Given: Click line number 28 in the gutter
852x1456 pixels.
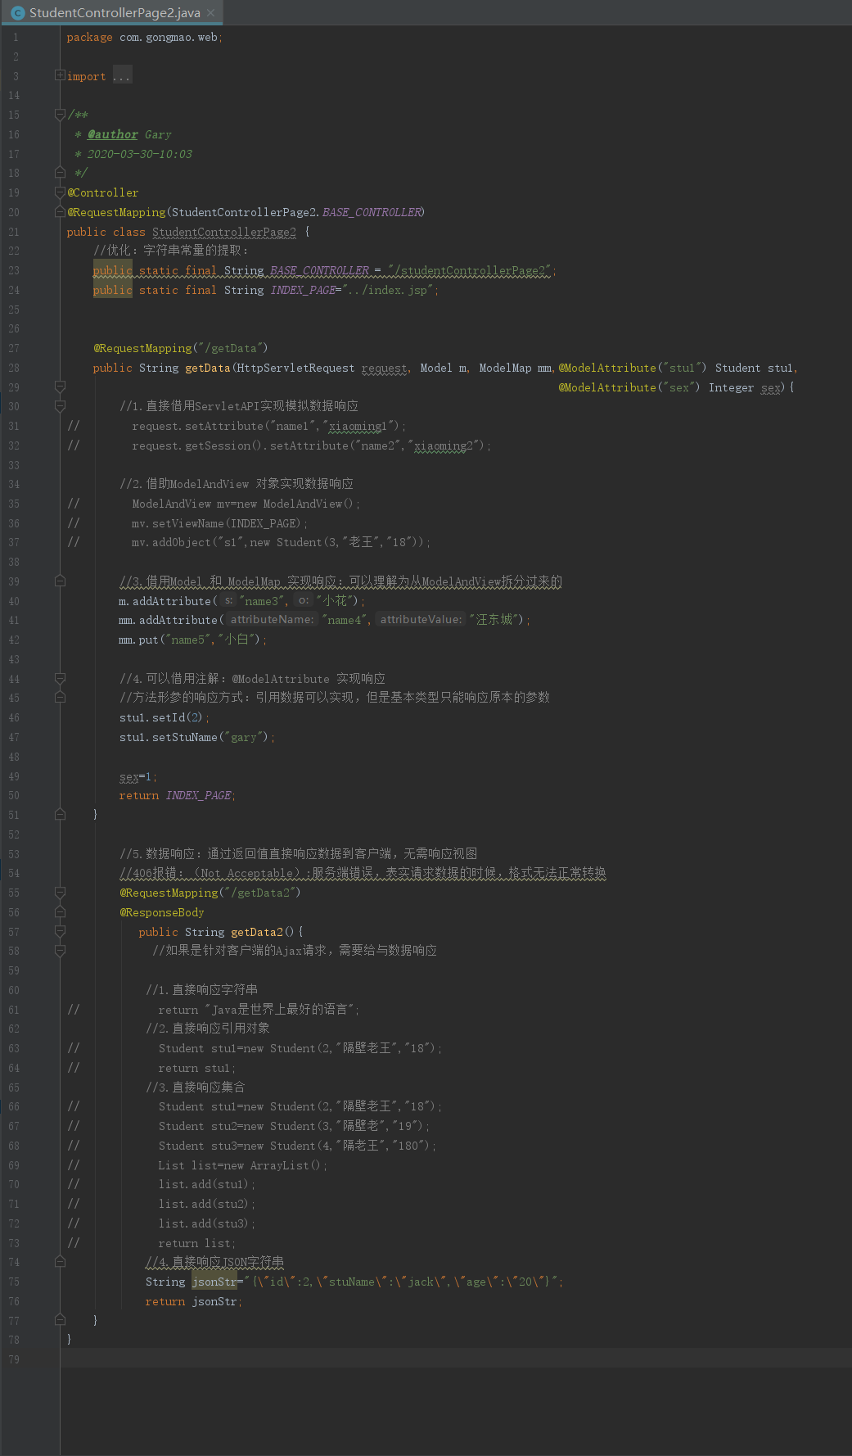Looking at the screenshot, I should 13,369.
